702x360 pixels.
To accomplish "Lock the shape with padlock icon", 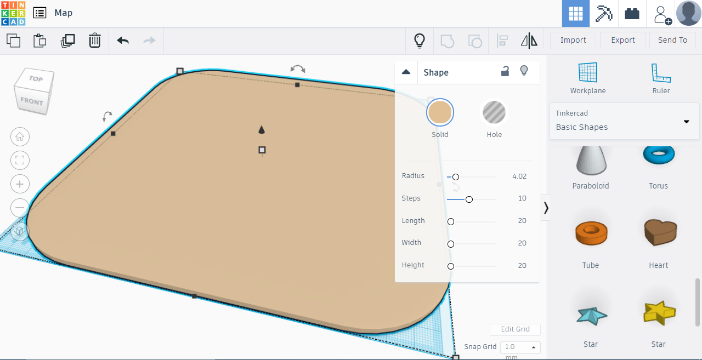I will [x=505, y=71].
